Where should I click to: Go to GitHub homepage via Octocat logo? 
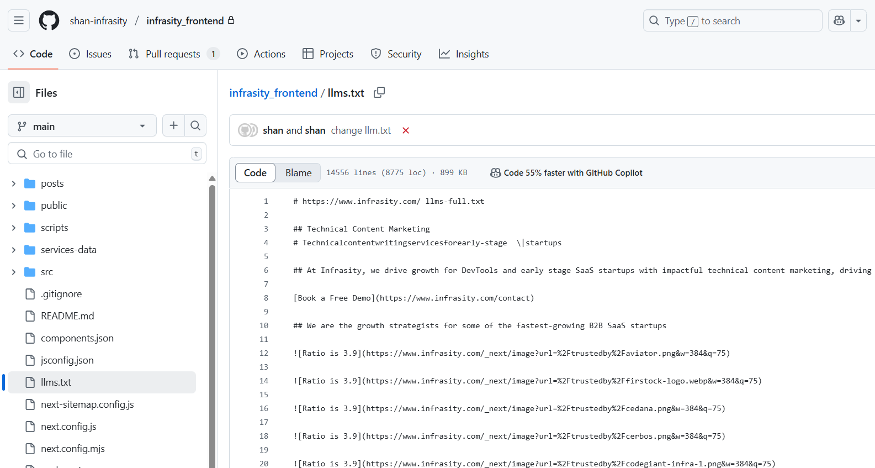pyautogui.click(x=49, y=20)
